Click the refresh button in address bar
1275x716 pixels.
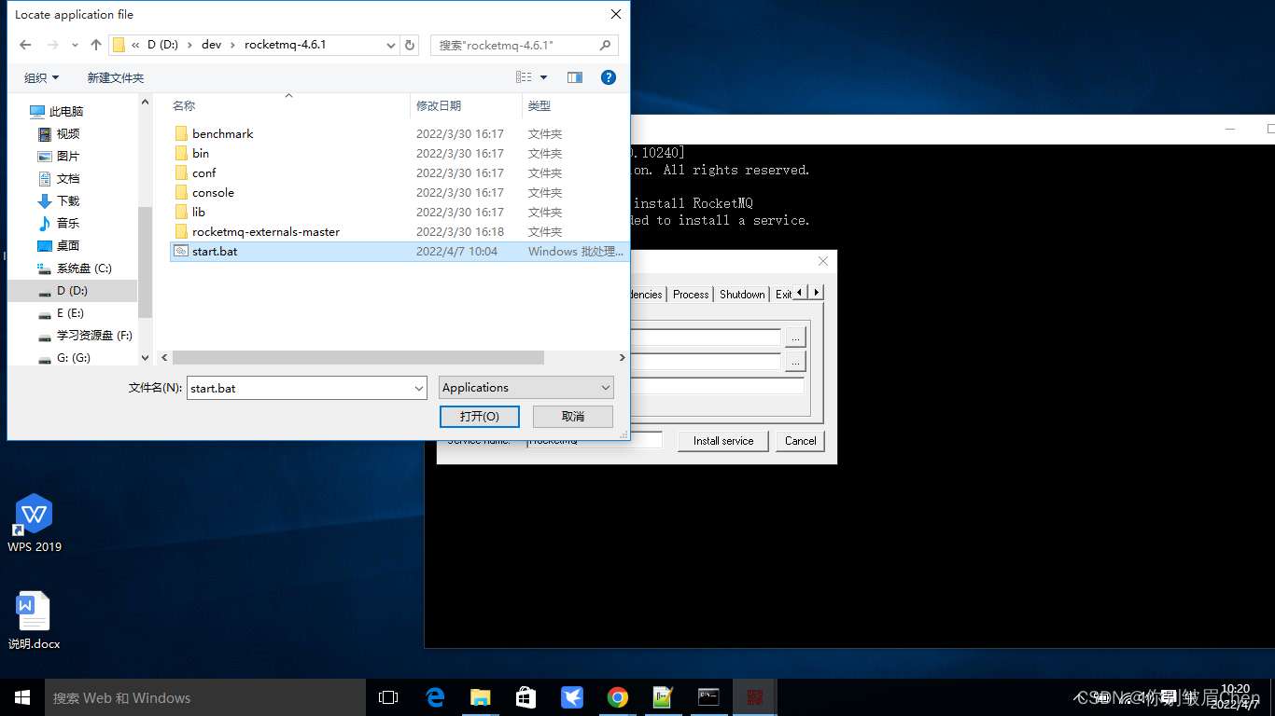410,45
